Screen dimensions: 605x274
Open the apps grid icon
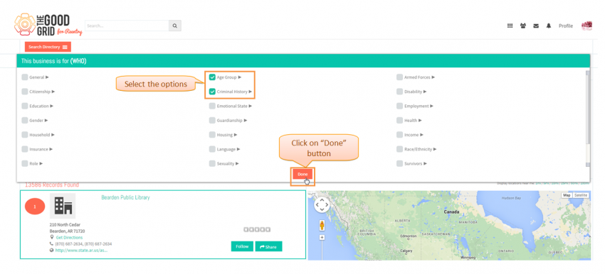pos(510,26)
